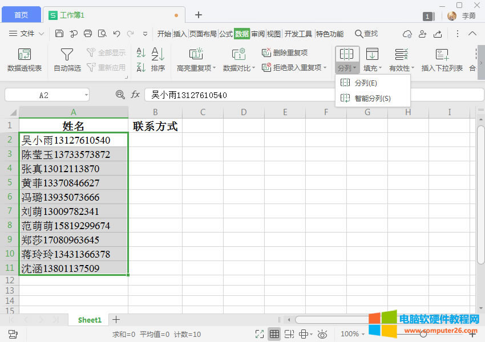Toggle full screen view in status bar
Viewport: 485px width, 342px height.
click(x=260, y=334)
